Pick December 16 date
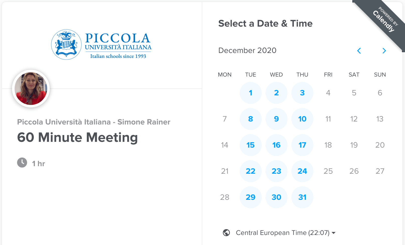This screenshot has height=245, width=405. [x=276, y=145]
